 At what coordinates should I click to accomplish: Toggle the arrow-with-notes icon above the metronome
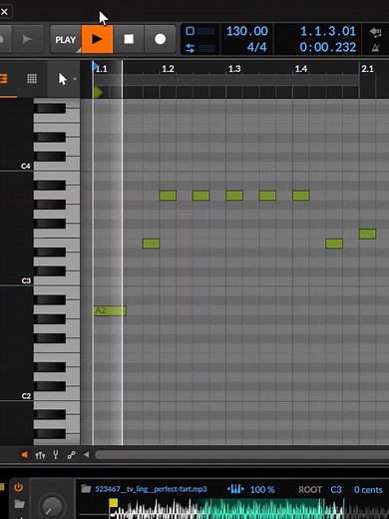point(376,32)
